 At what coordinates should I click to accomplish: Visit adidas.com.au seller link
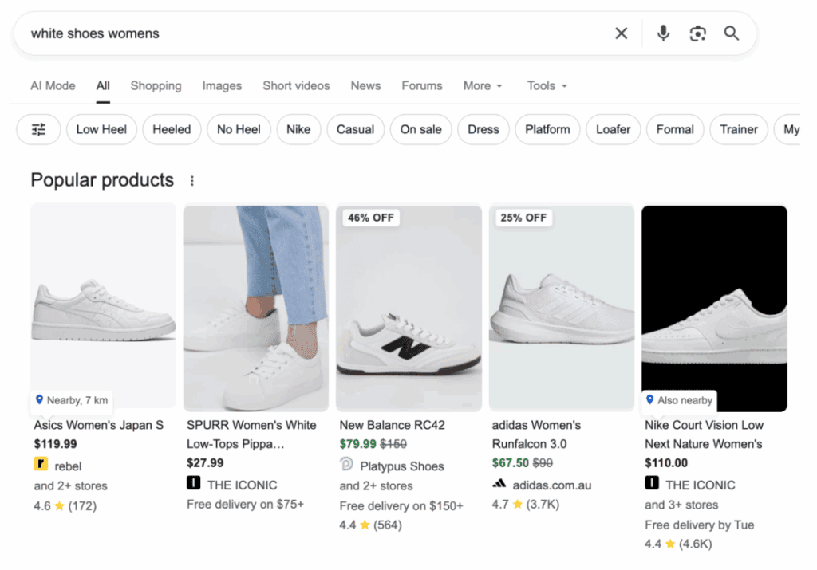(x=552, y=485)
